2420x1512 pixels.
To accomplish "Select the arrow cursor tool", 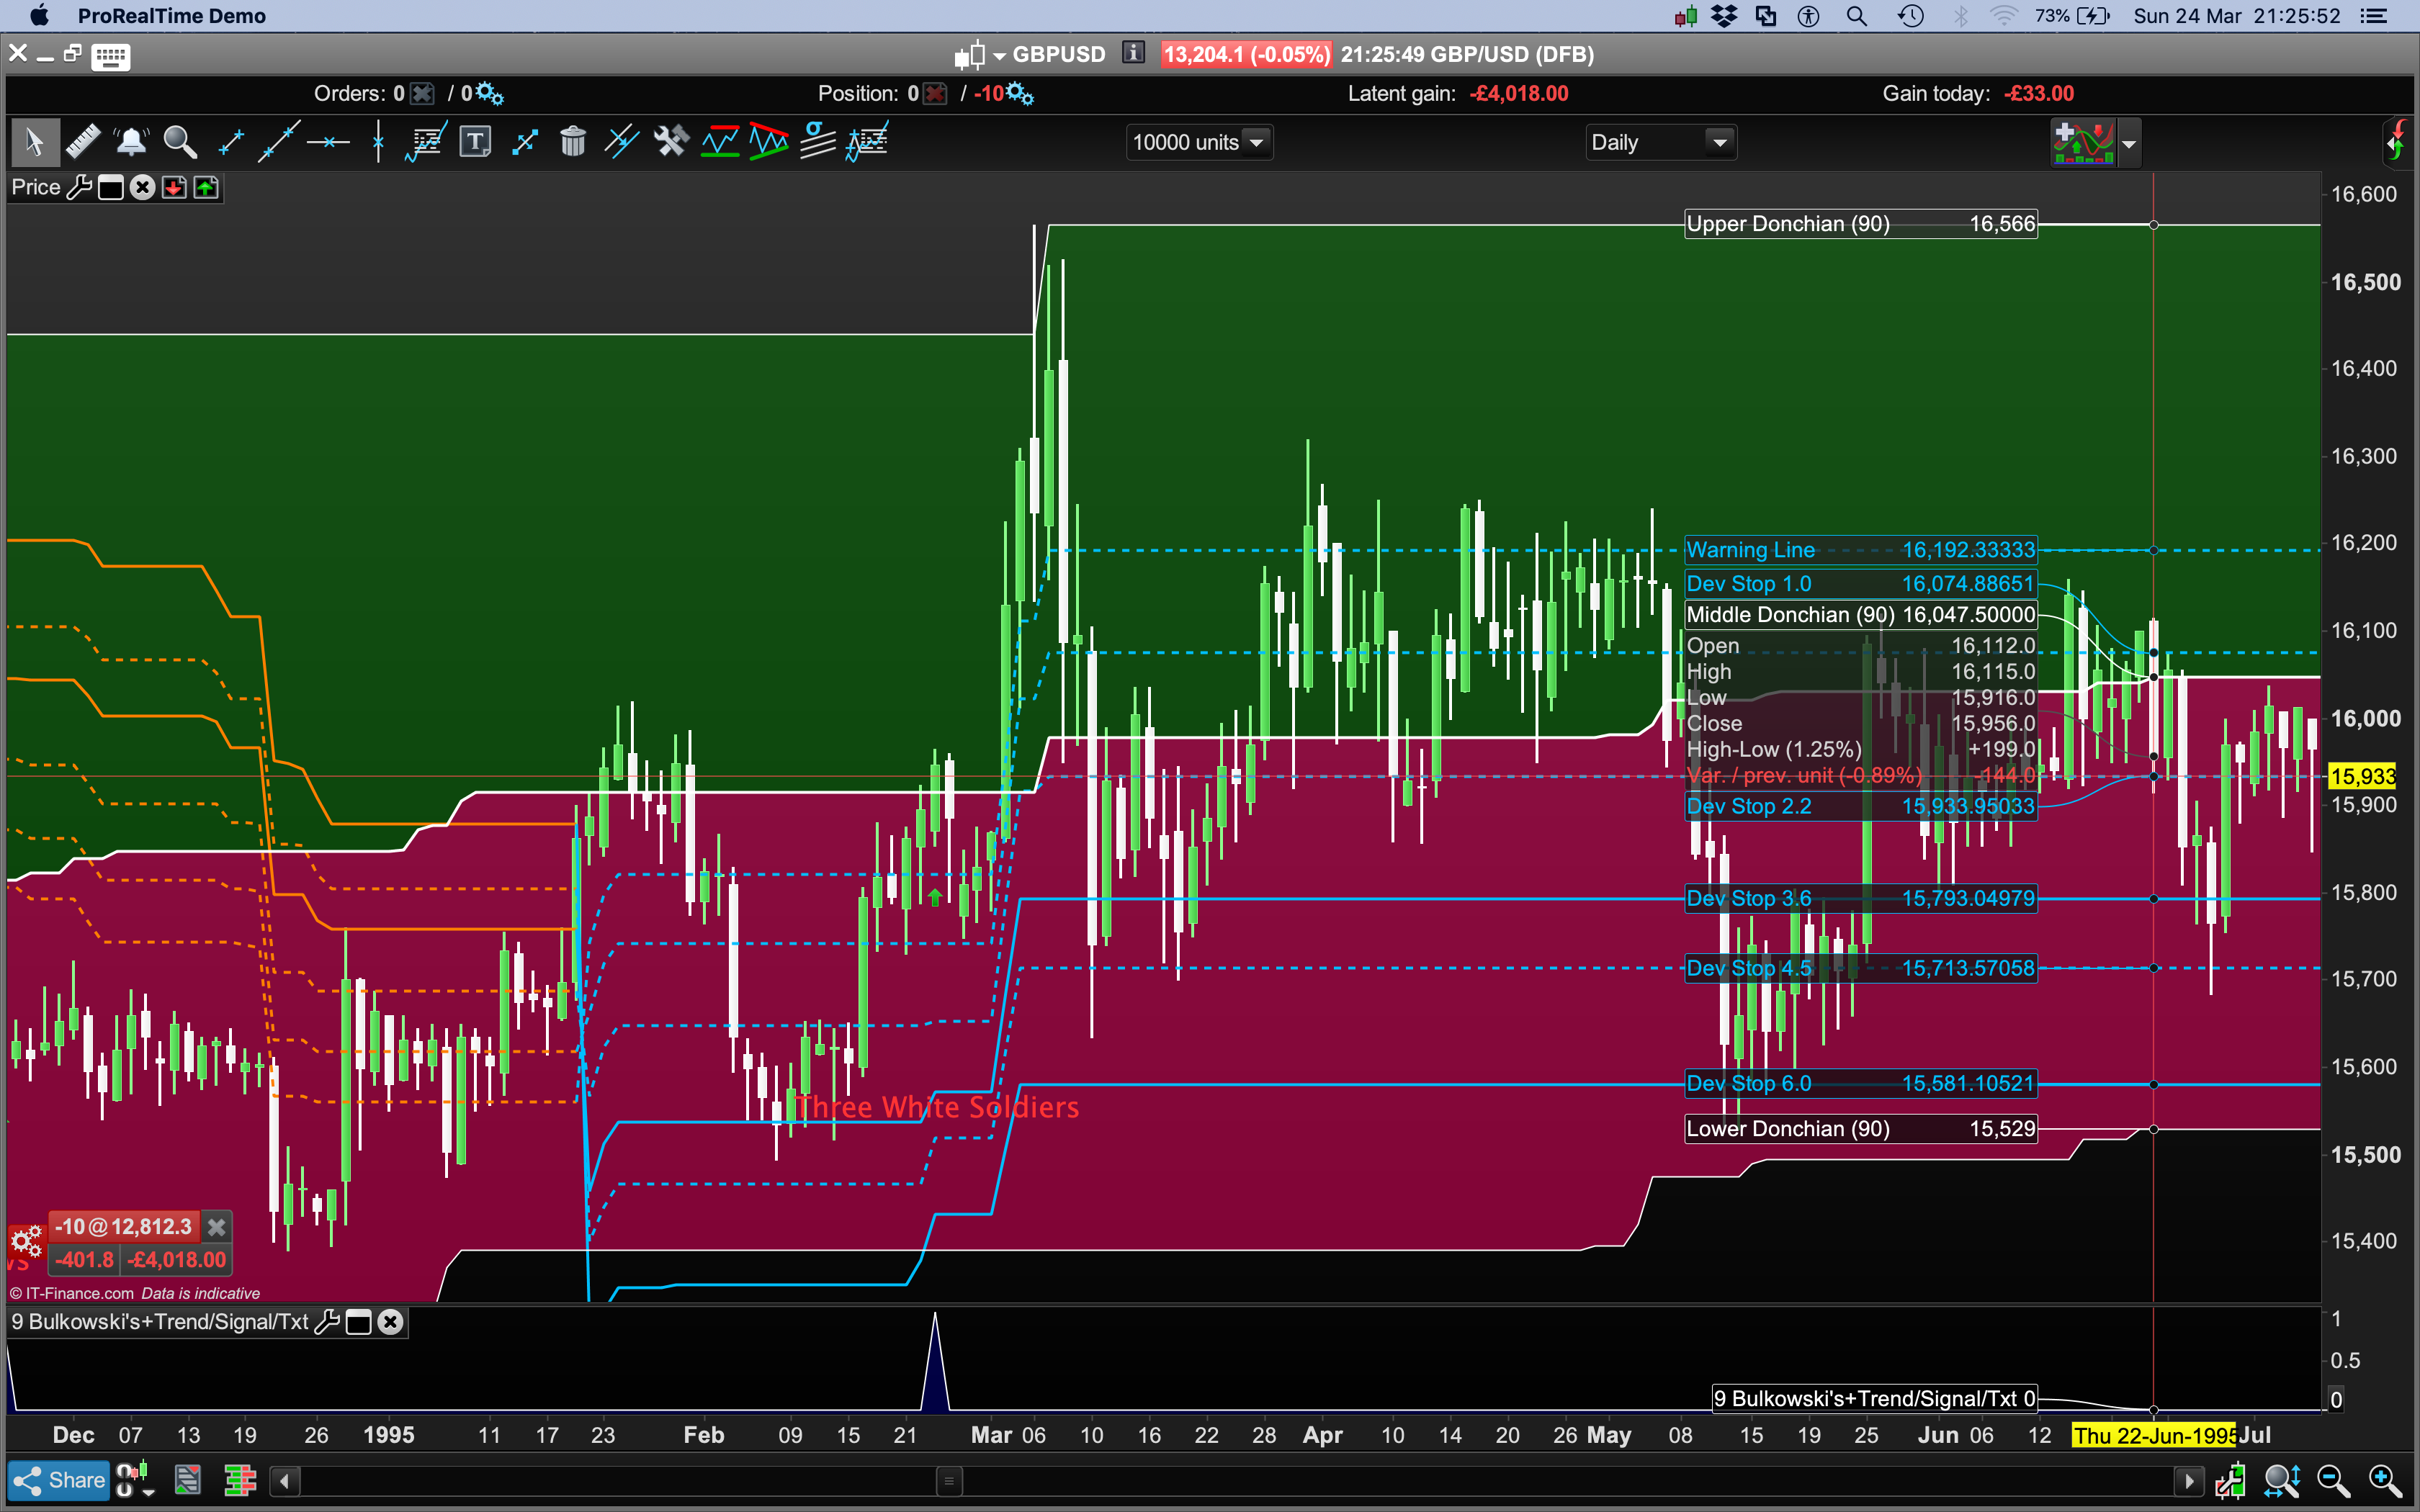I will (35, 142).
